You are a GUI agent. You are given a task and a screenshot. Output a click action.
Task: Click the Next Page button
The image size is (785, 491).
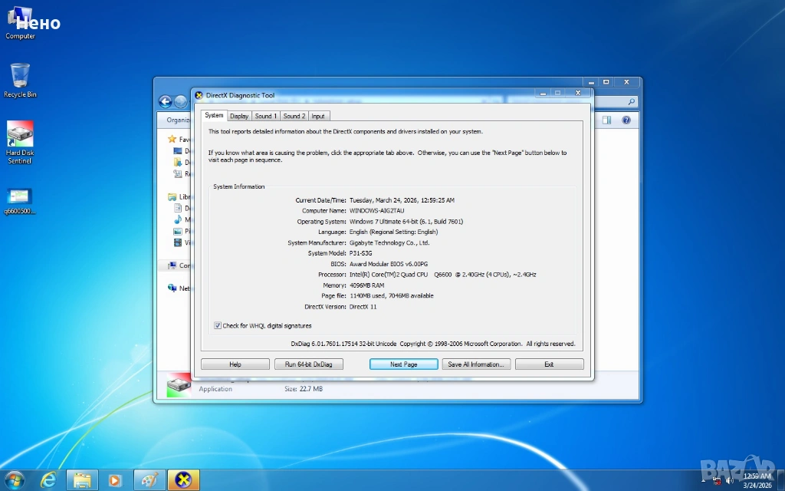pos(403,364)
